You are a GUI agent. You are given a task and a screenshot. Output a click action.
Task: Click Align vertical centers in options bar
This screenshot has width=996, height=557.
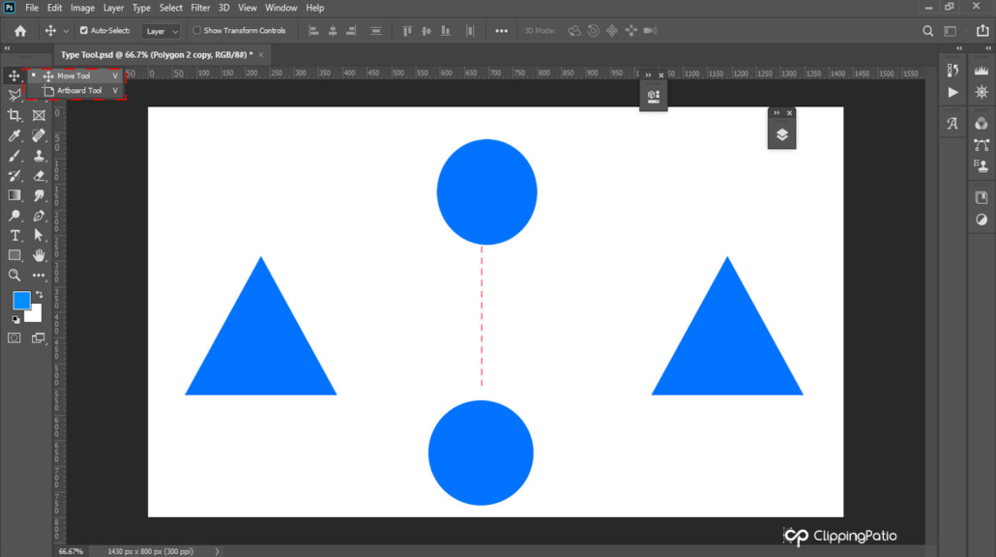point(425,30)
